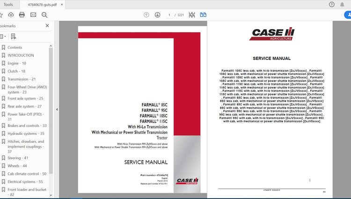Image resolution: width=351 pixels, height=199 pixels.
Task: Click bookmark icon beside Hydraulic systems - 35
Action: 3,133
